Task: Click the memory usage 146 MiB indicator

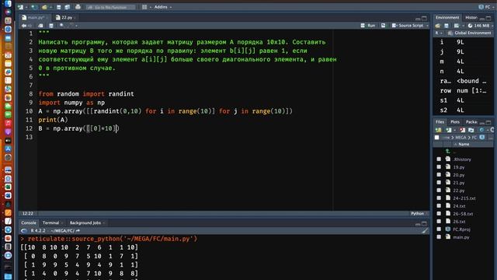Action: (478, 26)
